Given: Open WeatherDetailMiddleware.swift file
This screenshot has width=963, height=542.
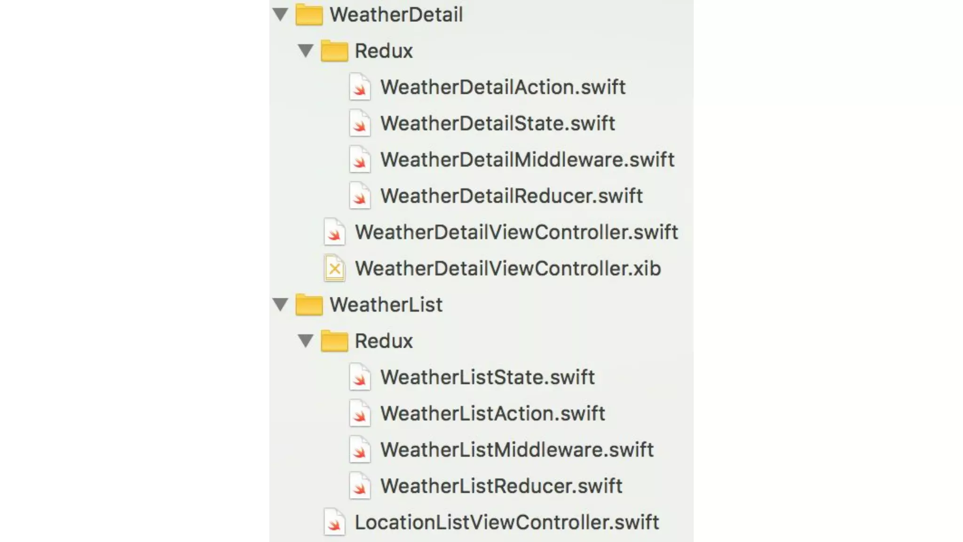Looking at the screenshot, I should coord(527,160).
